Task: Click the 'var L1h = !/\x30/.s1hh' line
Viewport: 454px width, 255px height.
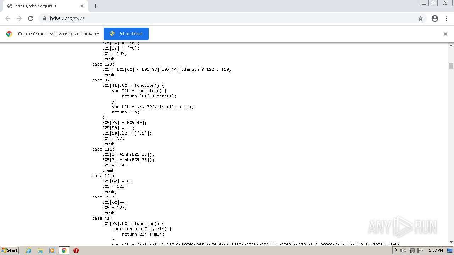Action: (153, 107)
